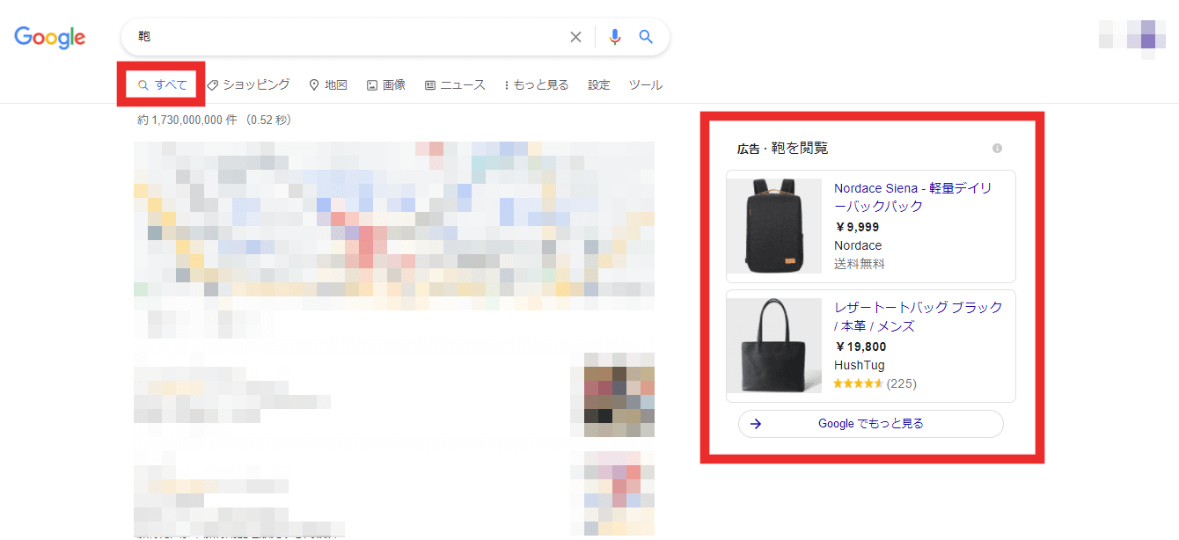Open 設定 search settings

tap(599, 85)
